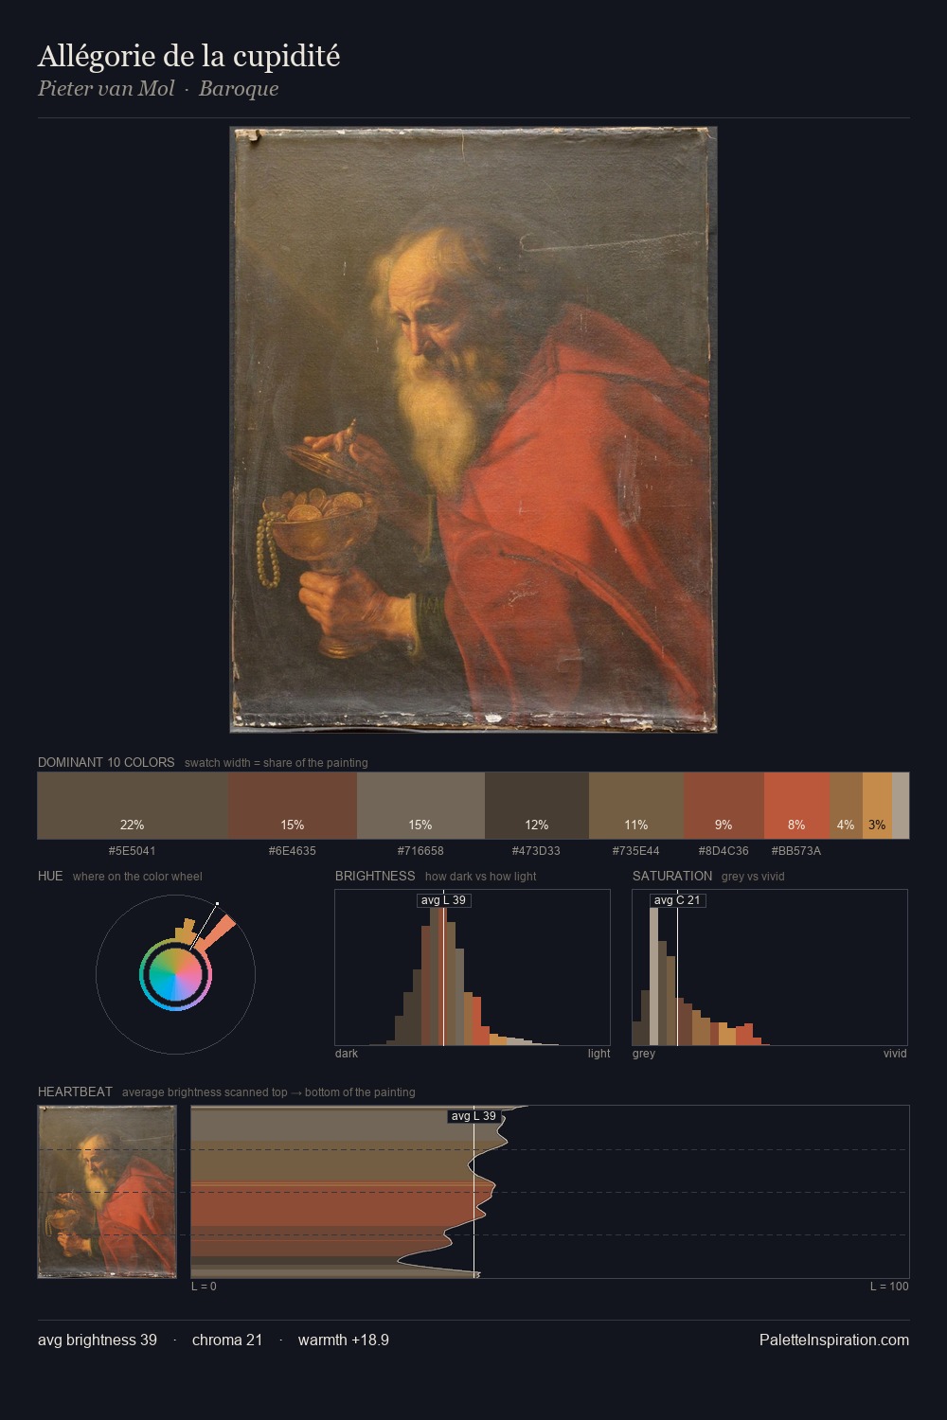Click the chroma 21 footer stat
The image size is (947, 1420).
coord(227,1340)
